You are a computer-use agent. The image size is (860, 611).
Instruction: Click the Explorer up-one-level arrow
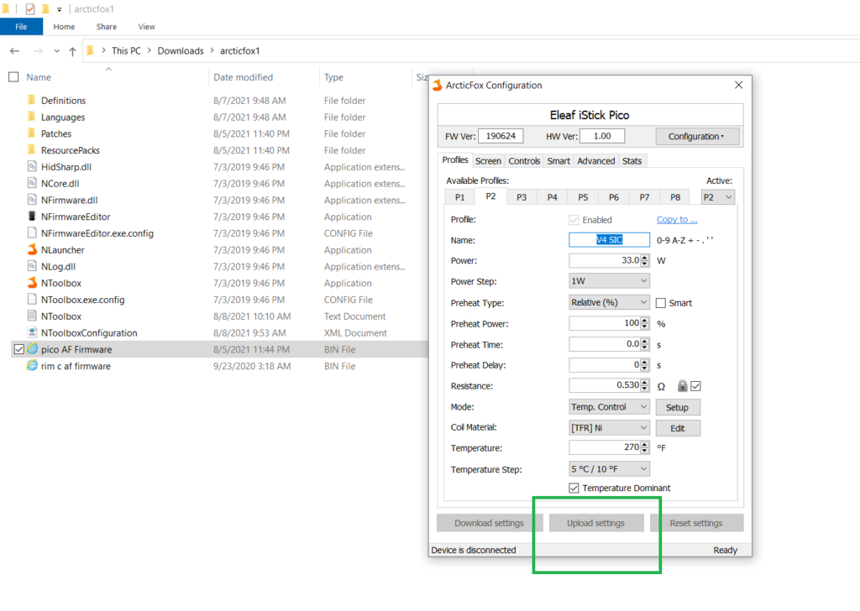coord(72,51)
